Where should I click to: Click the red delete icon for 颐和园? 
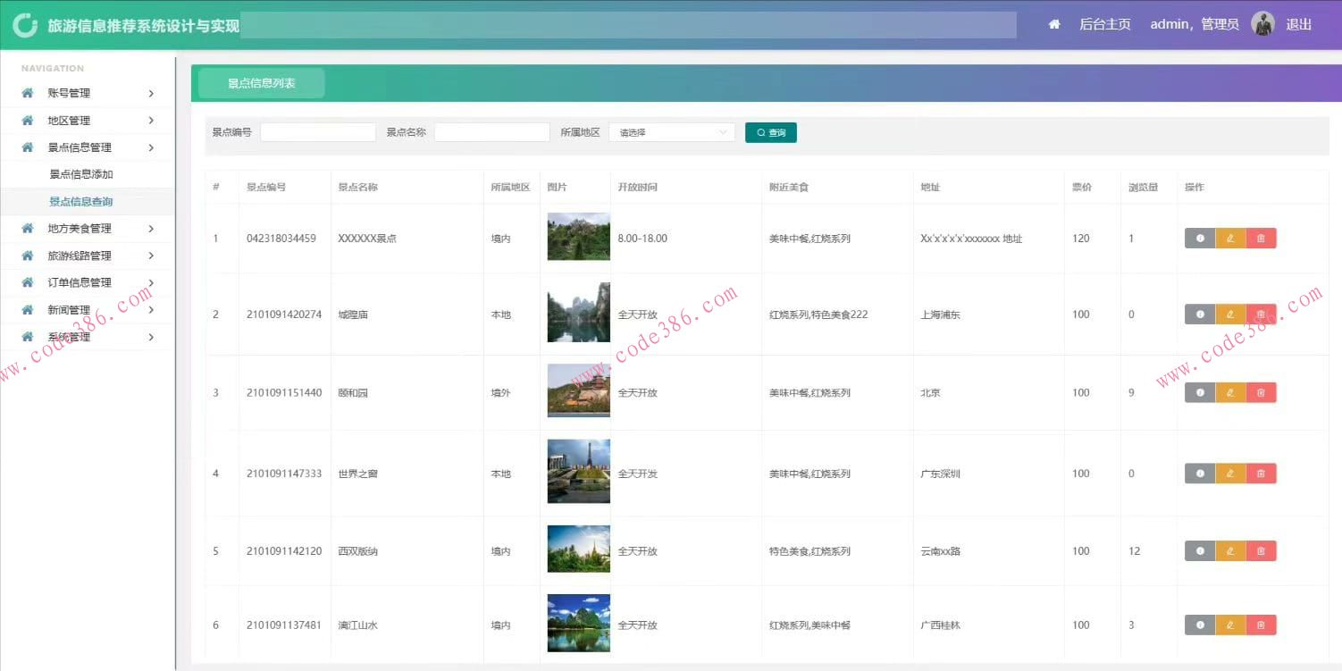click(1262, 391)
